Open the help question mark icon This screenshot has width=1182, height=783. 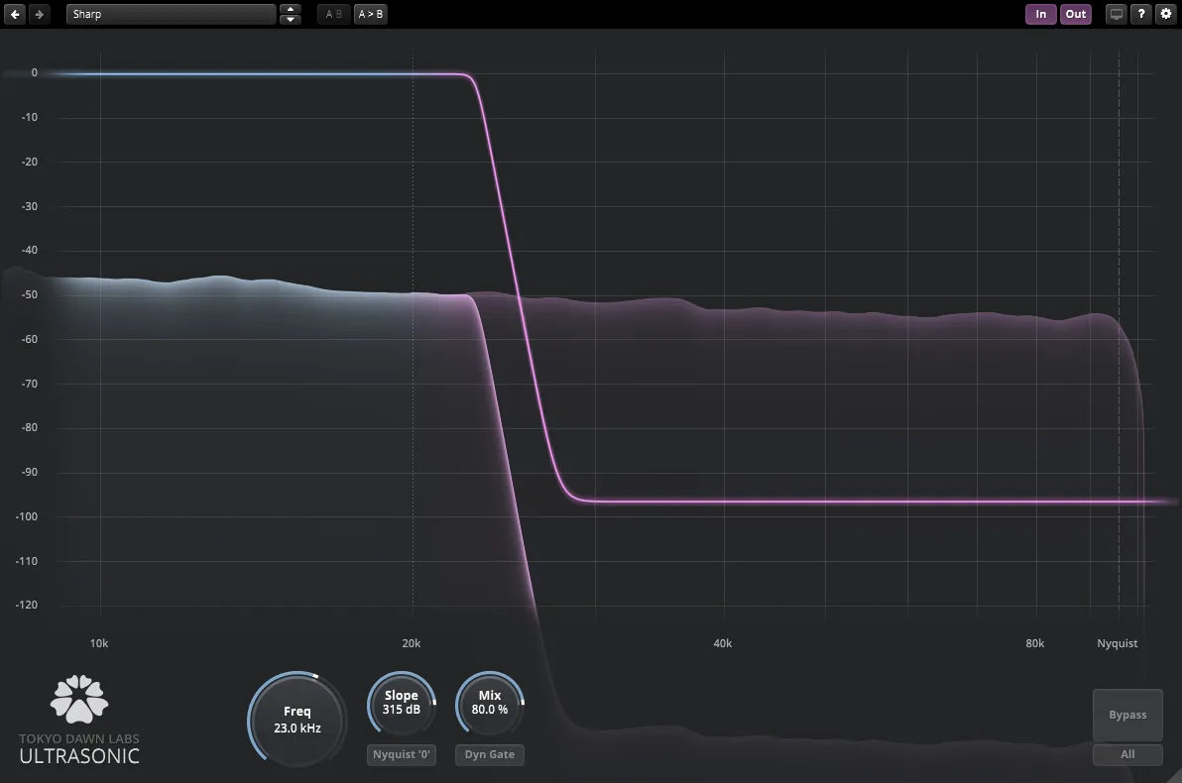1141,14
